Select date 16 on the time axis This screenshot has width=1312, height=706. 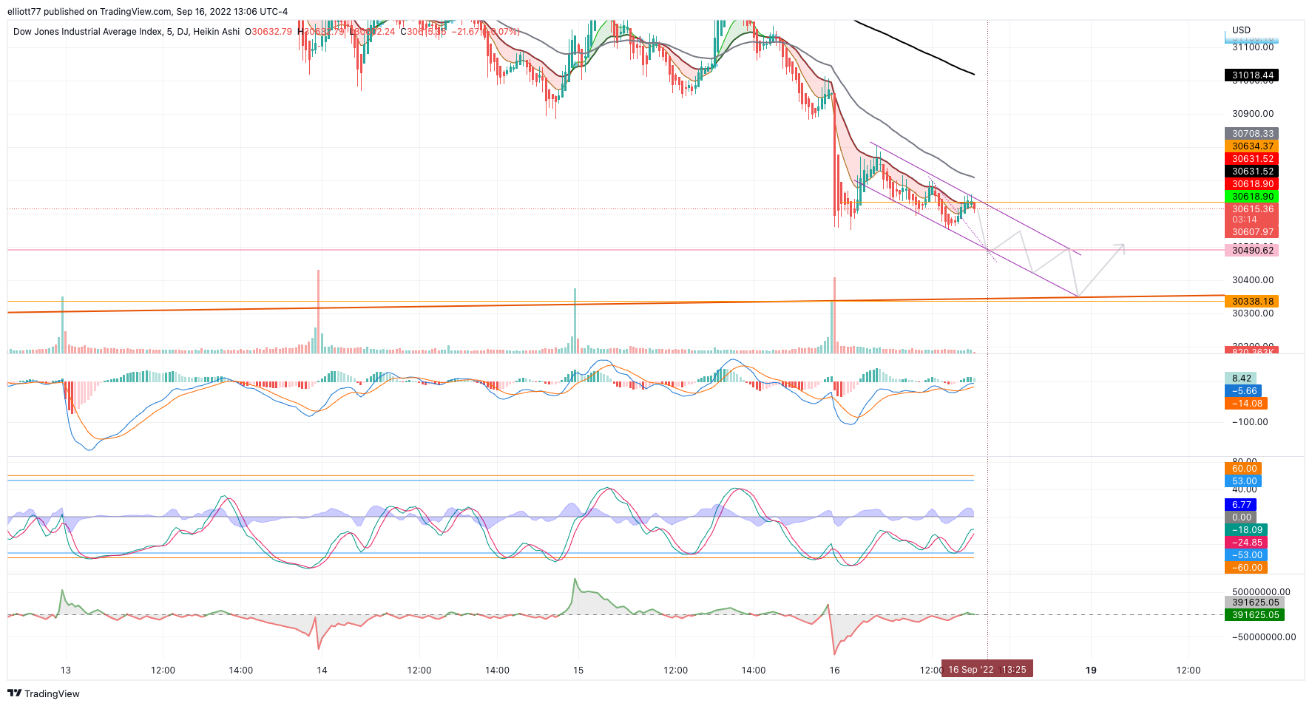pyautogui.click(x=835, y=671)
